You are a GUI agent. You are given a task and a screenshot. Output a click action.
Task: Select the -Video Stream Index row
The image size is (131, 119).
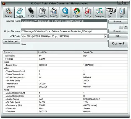[x=65, y=74]
